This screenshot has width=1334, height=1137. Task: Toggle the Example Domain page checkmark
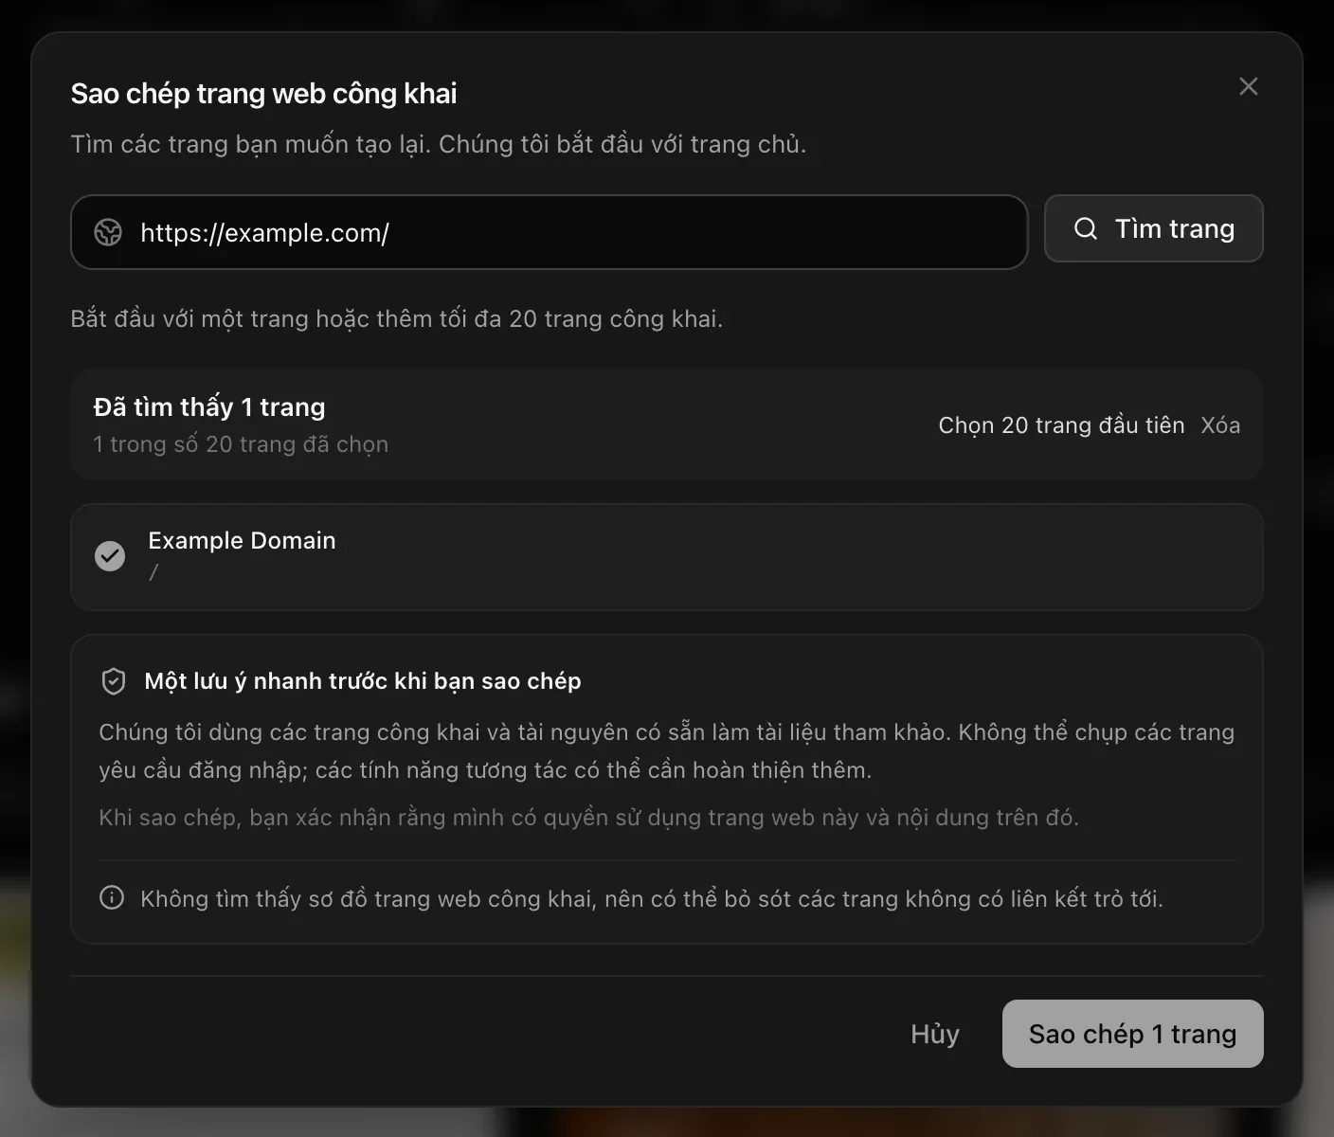[110, 556]
